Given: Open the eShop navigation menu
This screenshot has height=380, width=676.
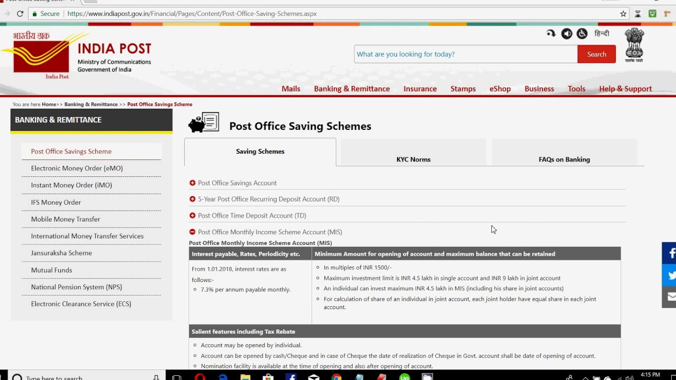Looking at the screenshot, I should 500,89.
